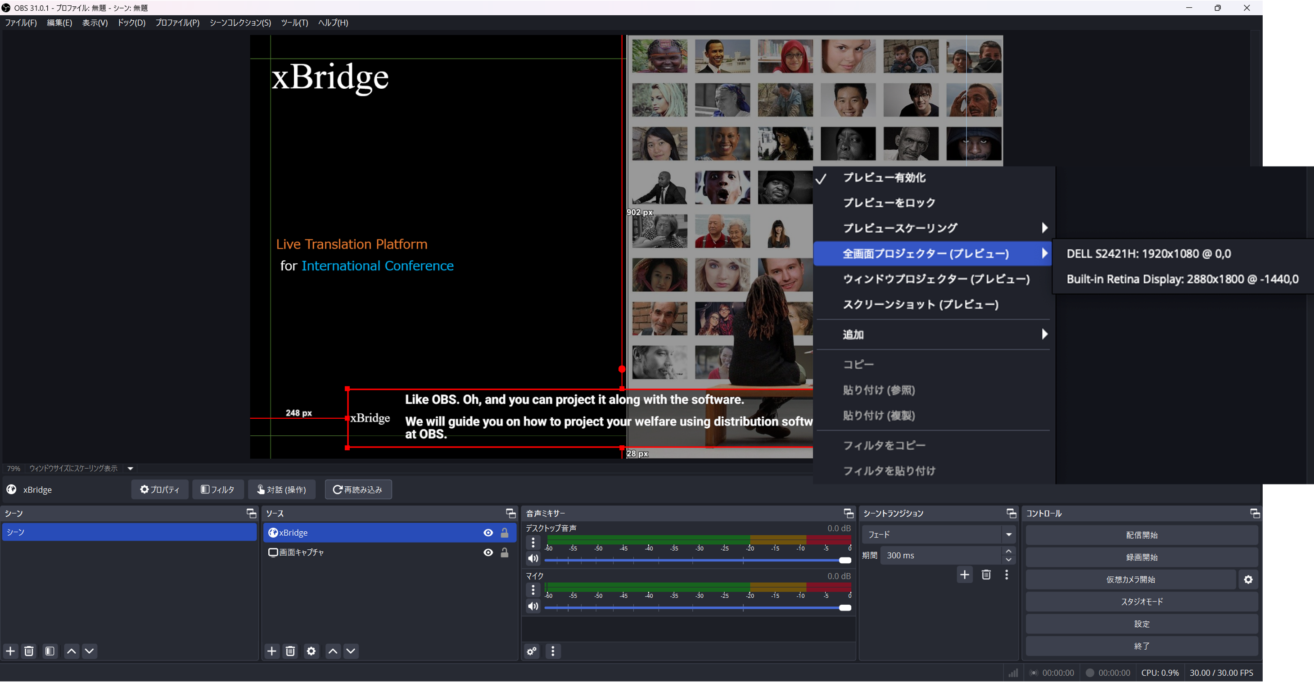Move source down with arrow icon
Image resolution: width=1314 pixels, height=683 pixels.
tap(351, 651)
